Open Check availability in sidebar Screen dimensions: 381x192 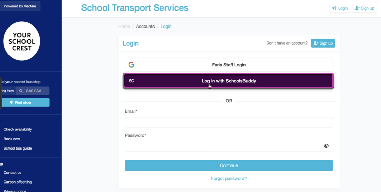(x=18, y=129)
